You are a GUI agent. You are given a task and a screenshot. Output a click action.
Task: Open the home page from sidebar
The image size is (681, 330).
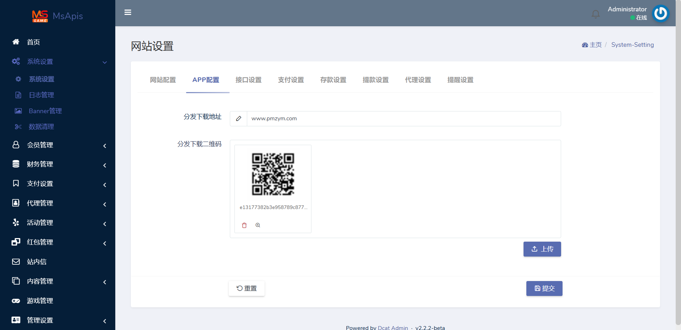point(33,42)
